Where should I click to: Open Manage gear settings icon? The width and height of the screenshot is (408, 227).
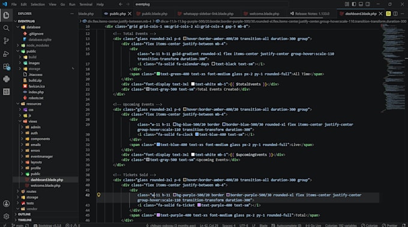pyautogui.click(x=6, y=216)
